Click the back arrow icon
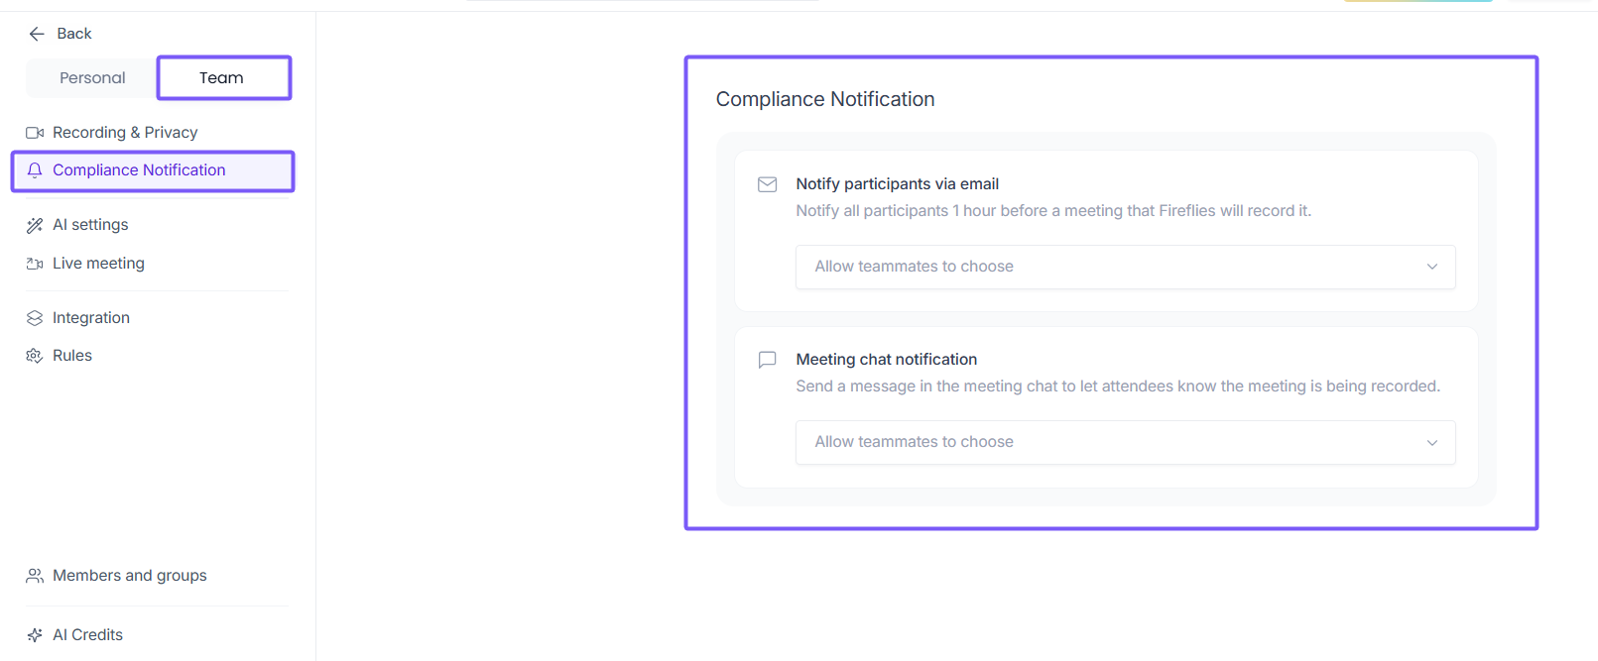 click(37, 34)
